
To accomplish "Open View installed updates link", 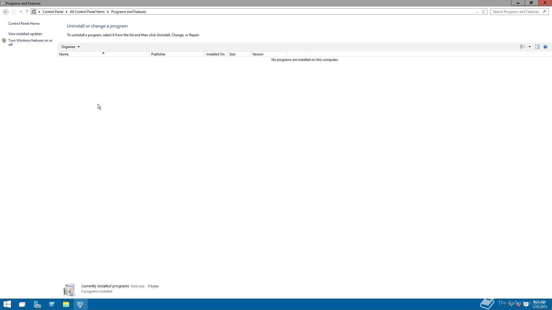I will 25,34.
